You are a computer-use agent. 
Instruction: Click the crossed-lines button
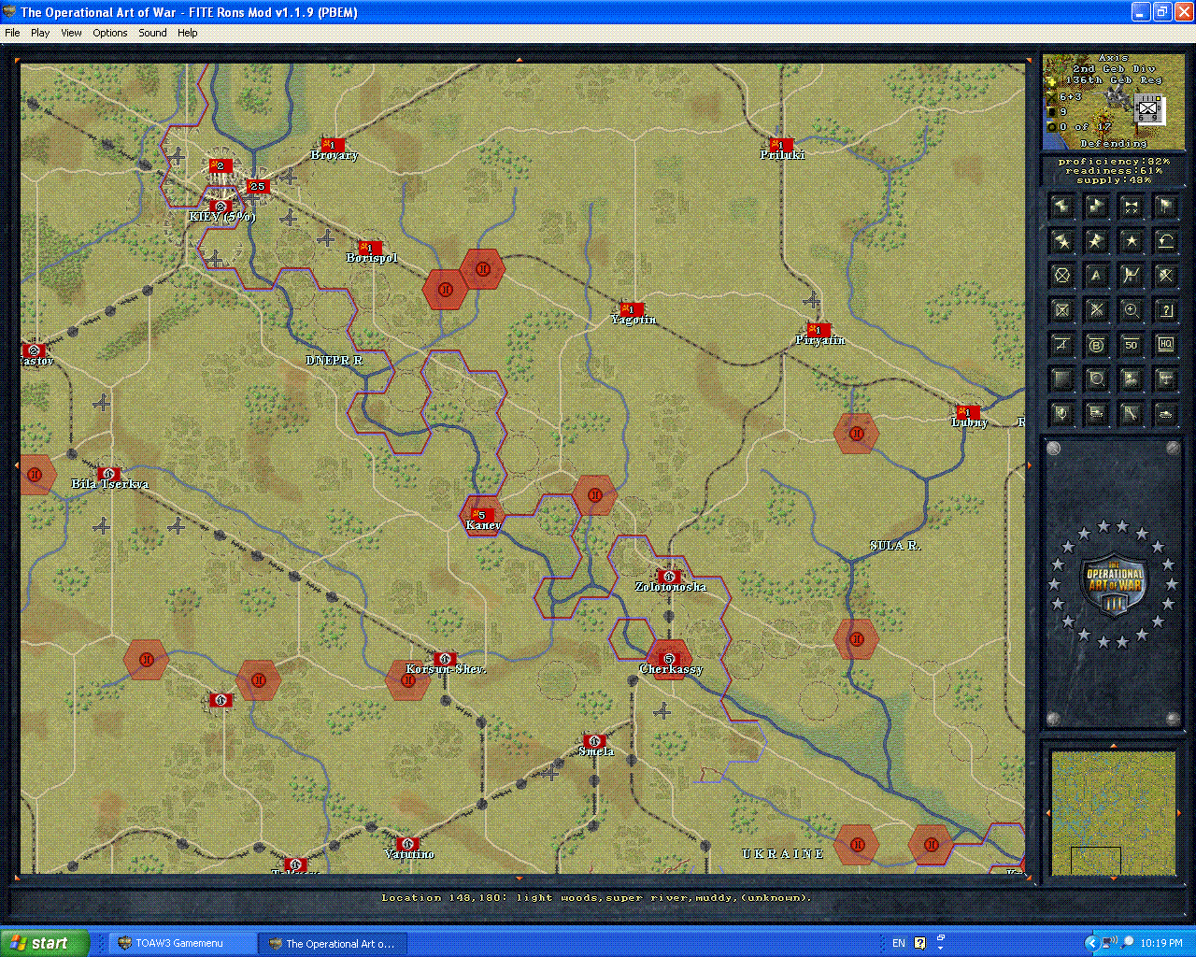click(x=1096, y=310)
